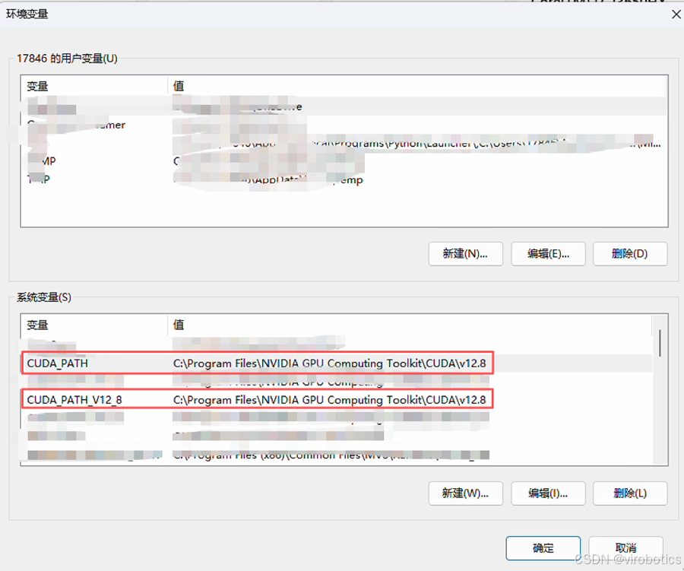Click the 新建(N)... button for user variables
Image resolution: width=684 pixels, height=571 pixels.
465,254
